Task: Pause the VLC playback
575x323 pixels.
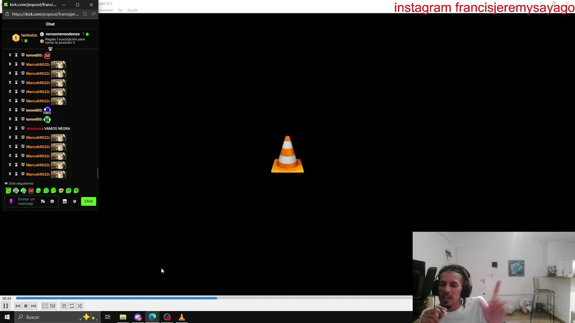Action: 6,306
